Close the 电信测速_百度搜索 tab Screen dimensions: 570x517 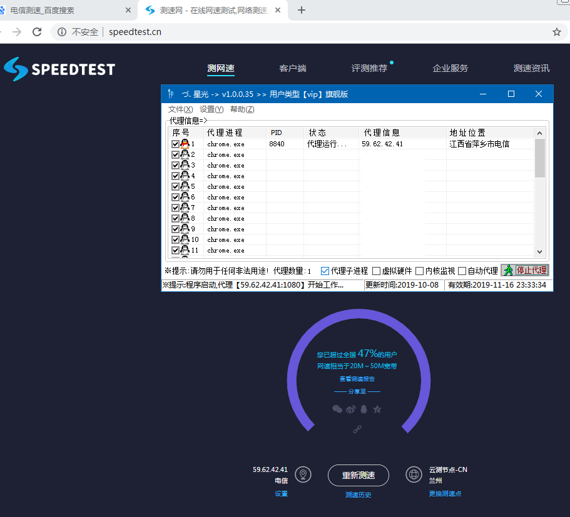[x=128, y=10]
